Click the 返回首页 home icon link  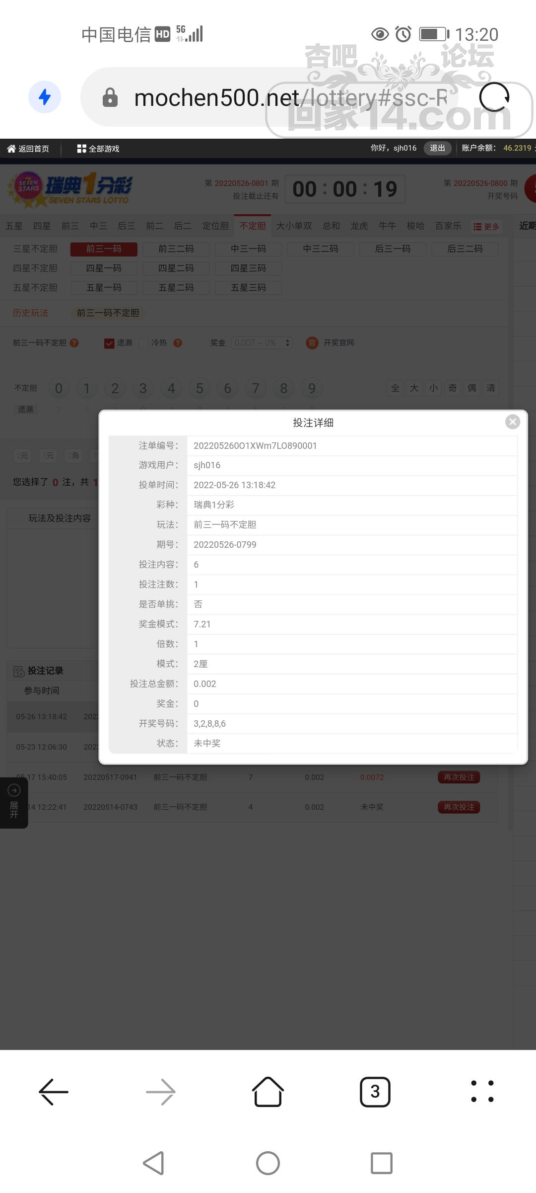click(28, 149)
